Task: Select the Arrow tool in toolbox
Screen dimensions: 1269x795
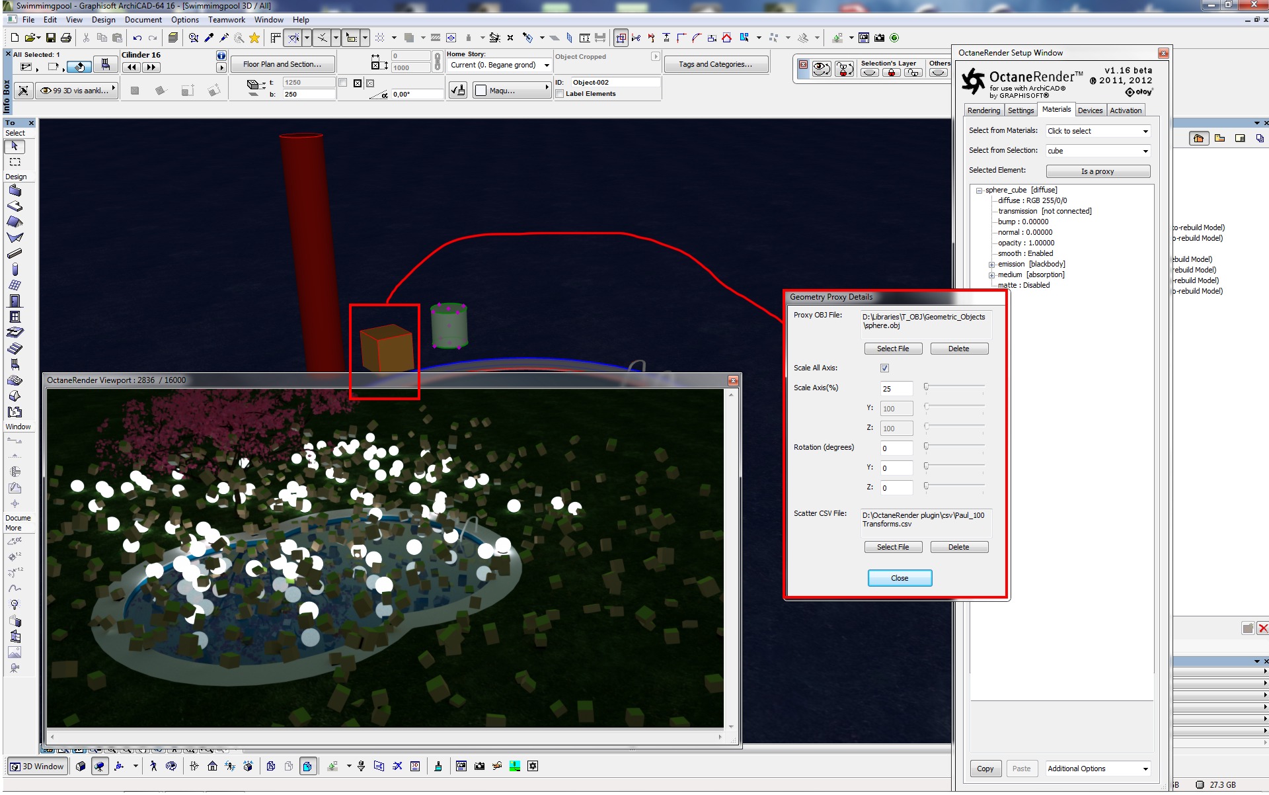Action: click(x=15, y=146)
